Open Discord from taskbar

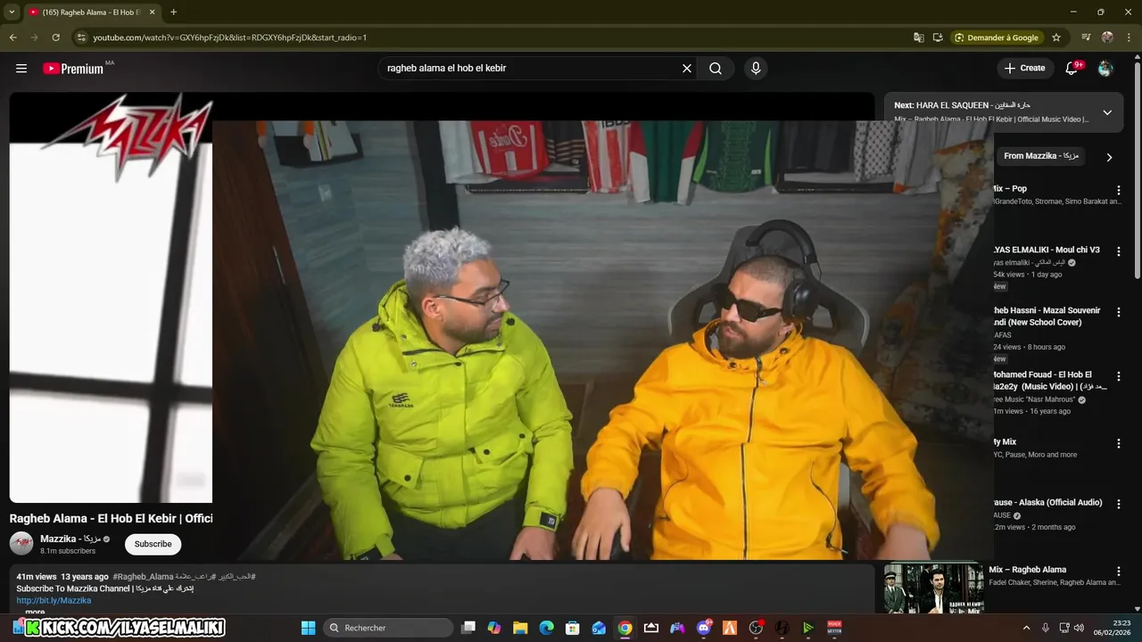[704, 628]
